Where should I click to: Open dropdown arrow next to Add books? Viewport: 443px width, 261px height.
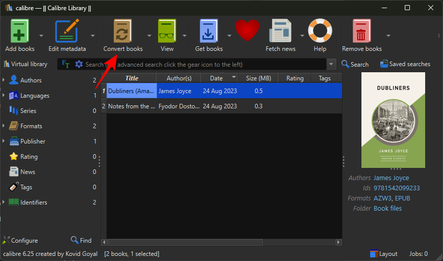41,36
